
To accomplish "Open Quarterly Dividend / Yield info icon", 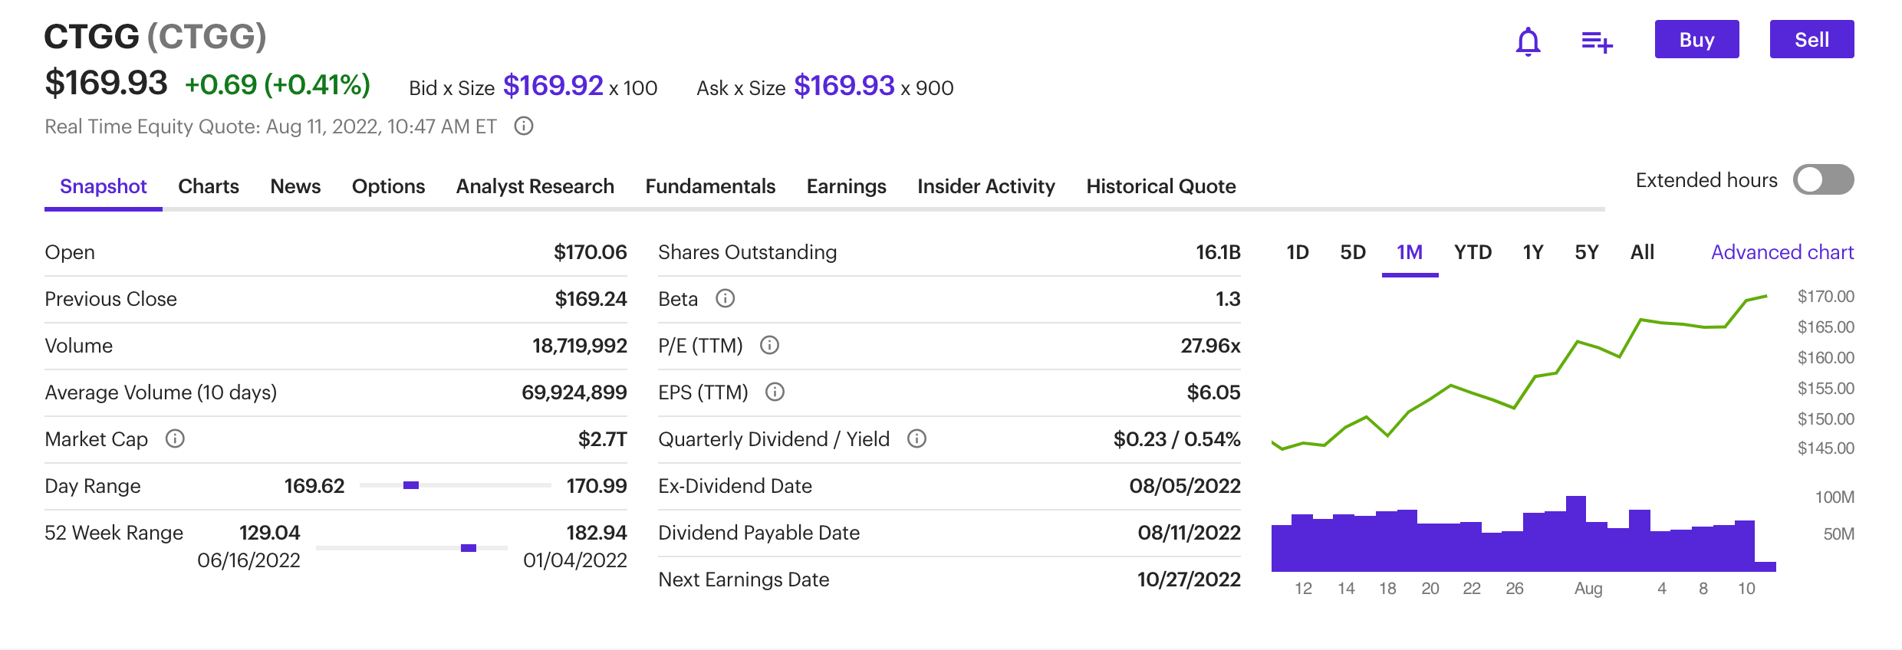I will coord(916,438).
